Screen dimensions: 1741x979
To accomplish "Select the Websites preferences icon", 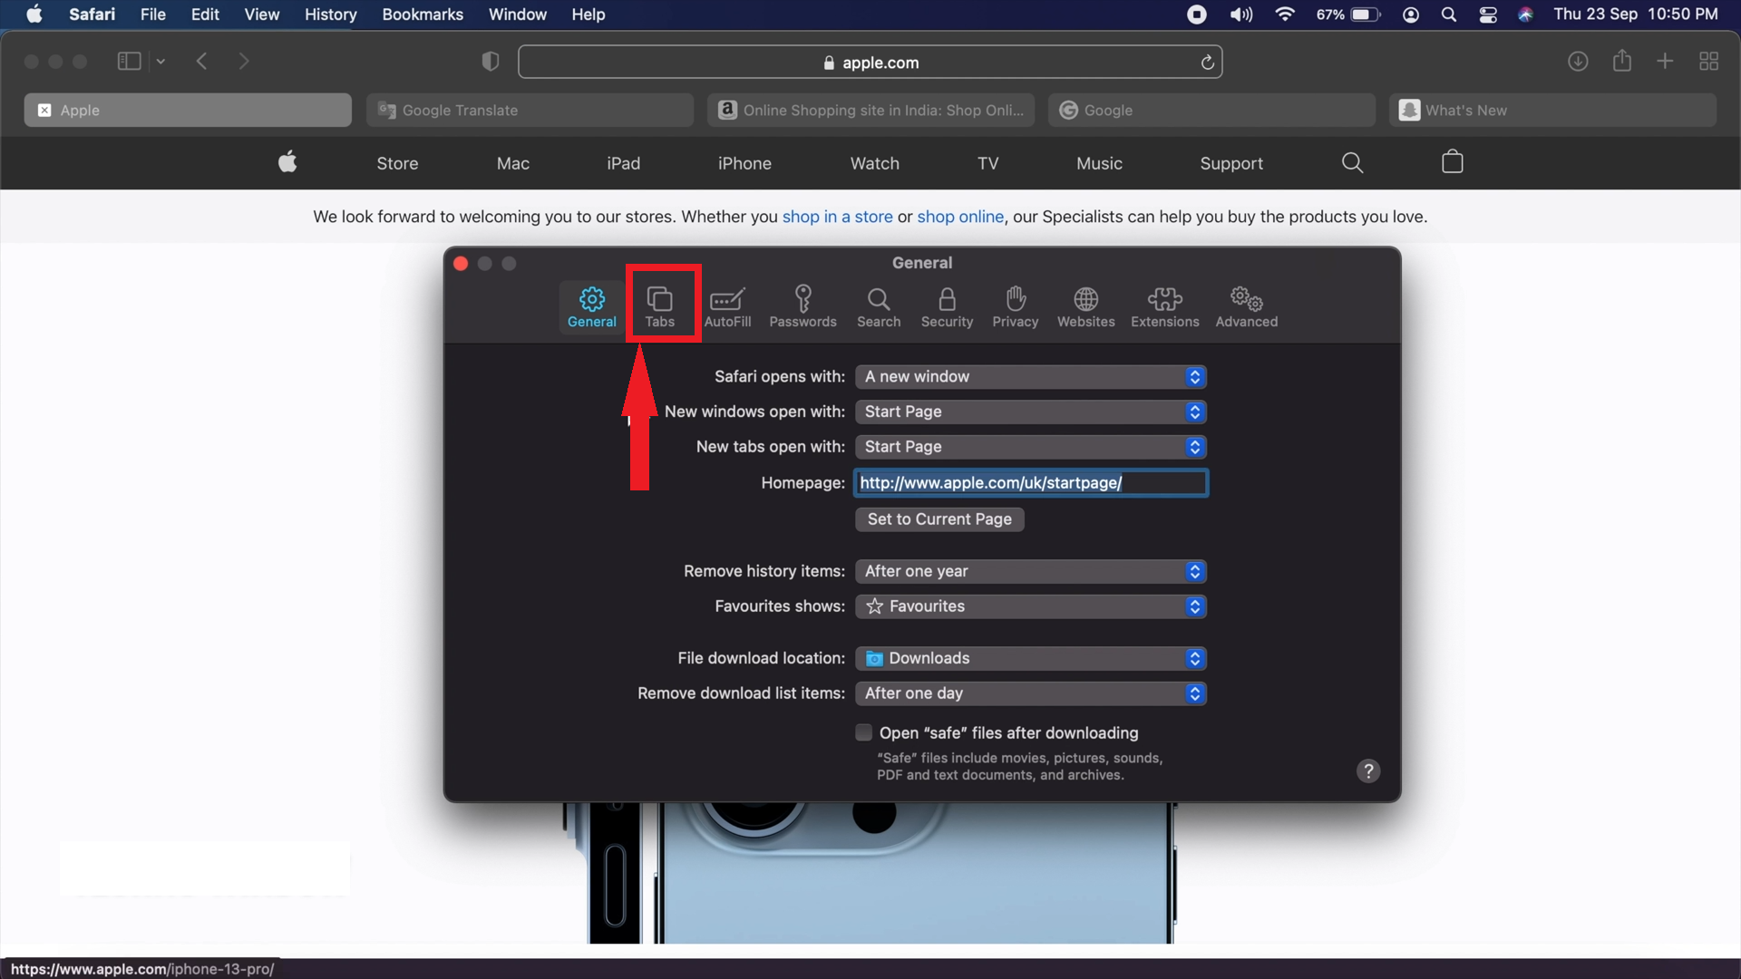I will tap(1085, 306).
